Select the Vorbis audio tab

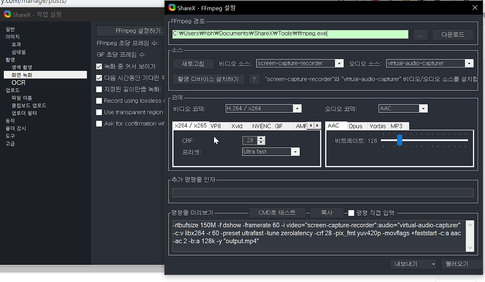click(378, 126)
